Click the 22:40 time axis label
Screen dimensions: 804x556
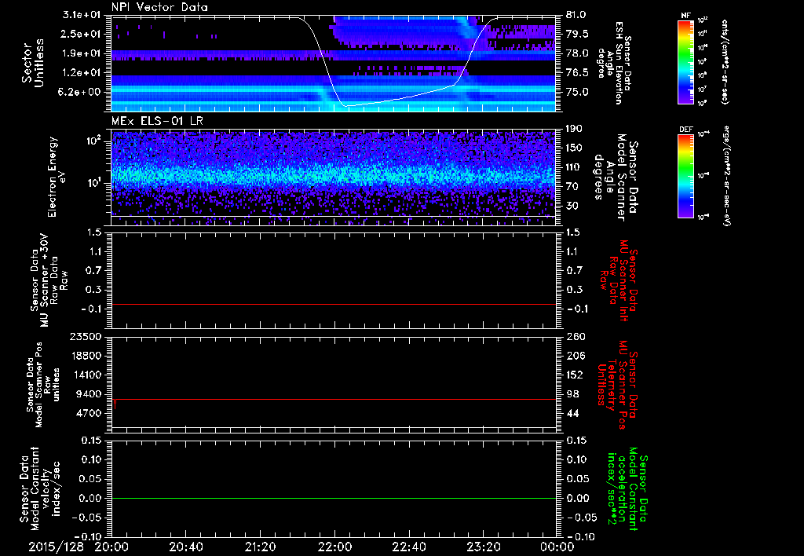click(408, 547)
